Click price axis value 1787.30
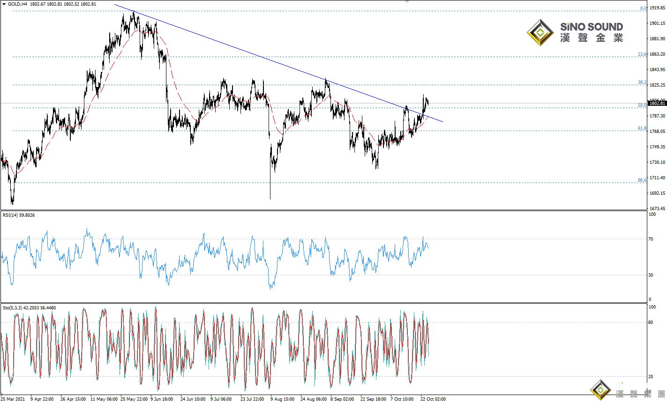 [x=657, y=116]
